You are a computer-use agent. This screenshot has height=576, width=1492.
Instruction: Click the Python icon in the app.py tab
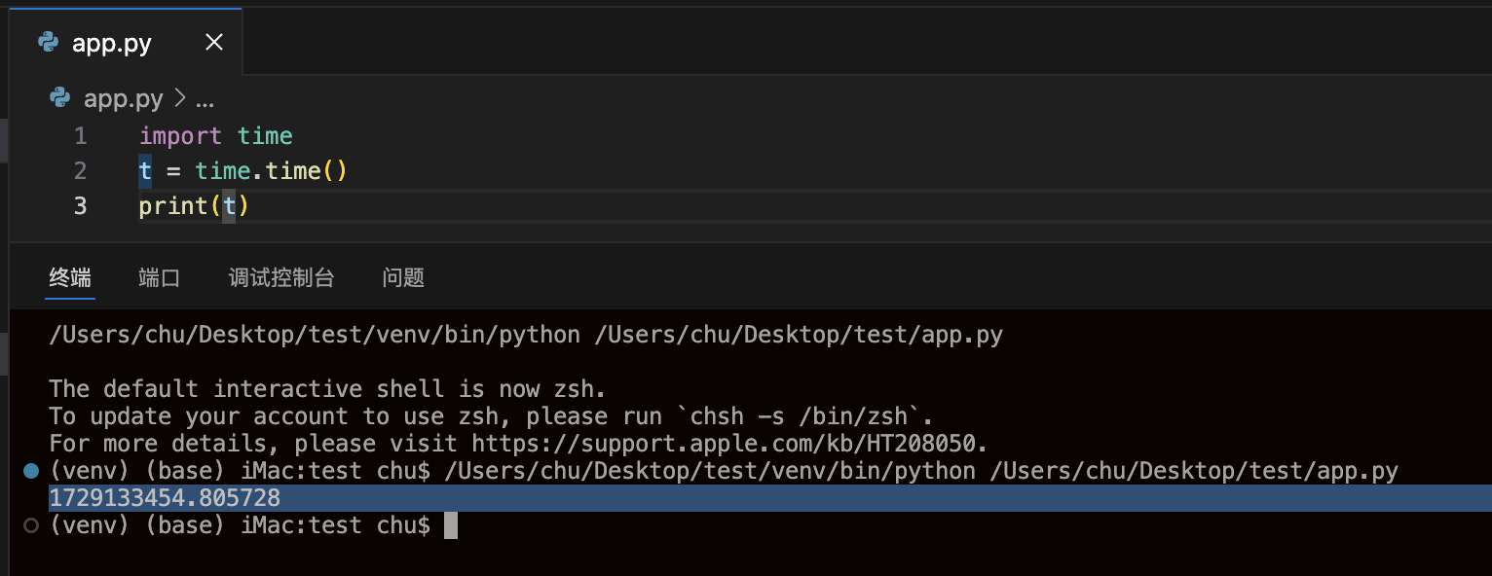click(x=48, y=43)
